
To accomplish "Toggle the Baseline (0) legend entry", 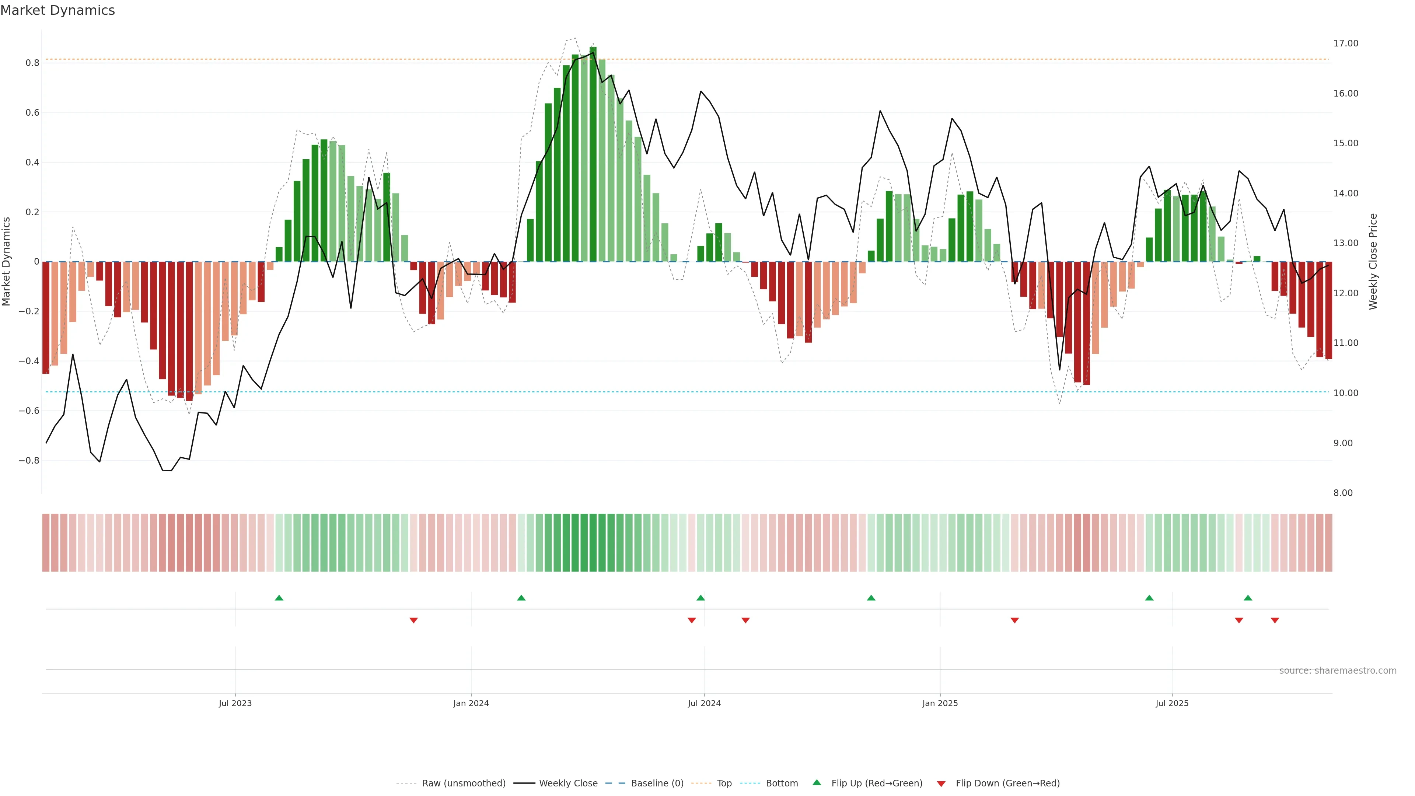I will pyautogui.click(x=657, y=783).
